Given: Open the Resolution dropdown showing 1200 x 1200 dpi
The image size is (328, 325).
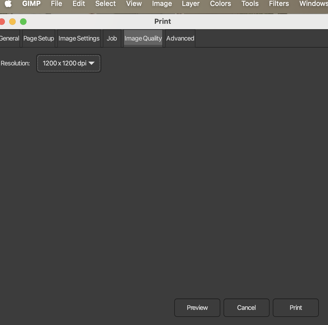Looking at the screenshot, I should [x=69, y=63].
